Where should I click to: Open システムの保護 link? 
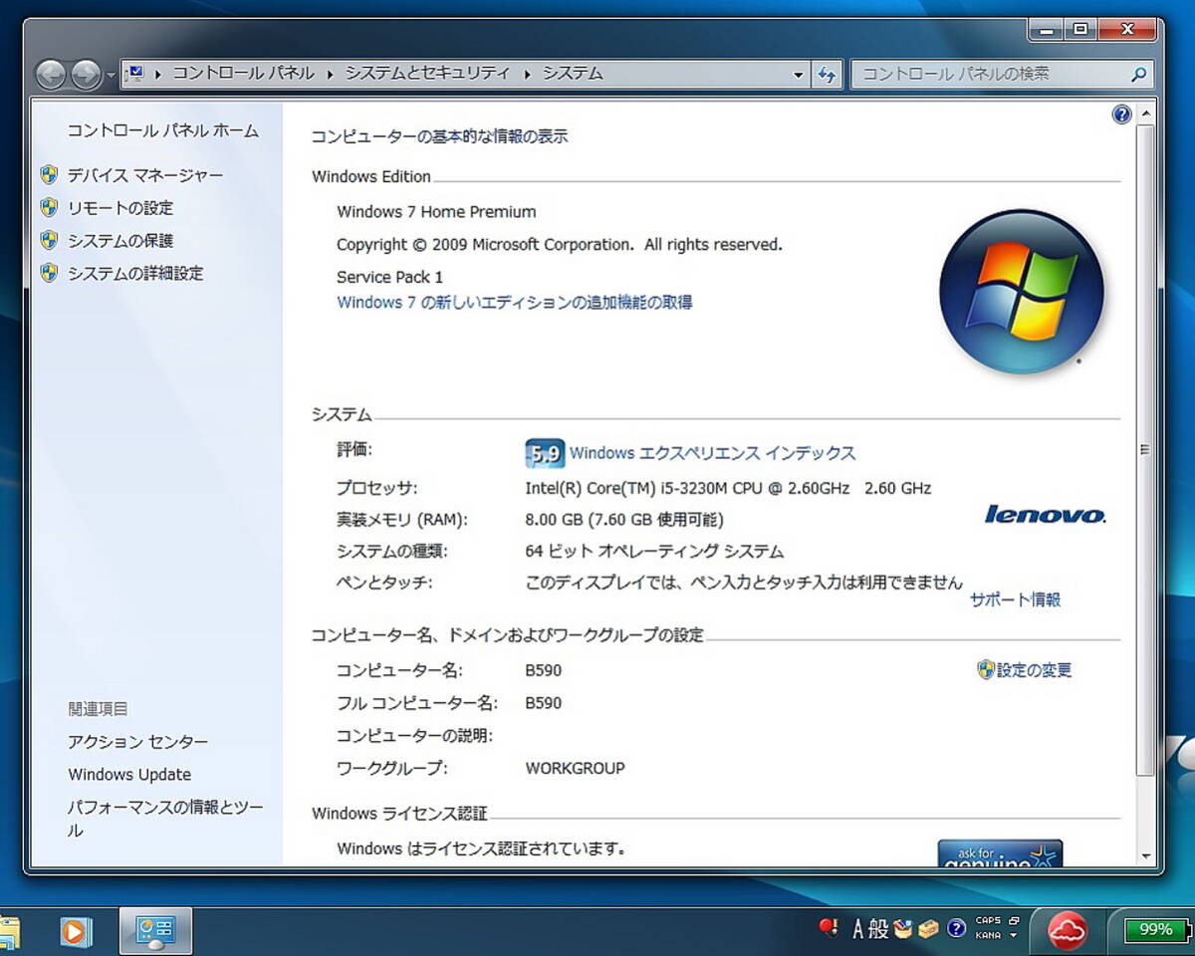[120, 241]
